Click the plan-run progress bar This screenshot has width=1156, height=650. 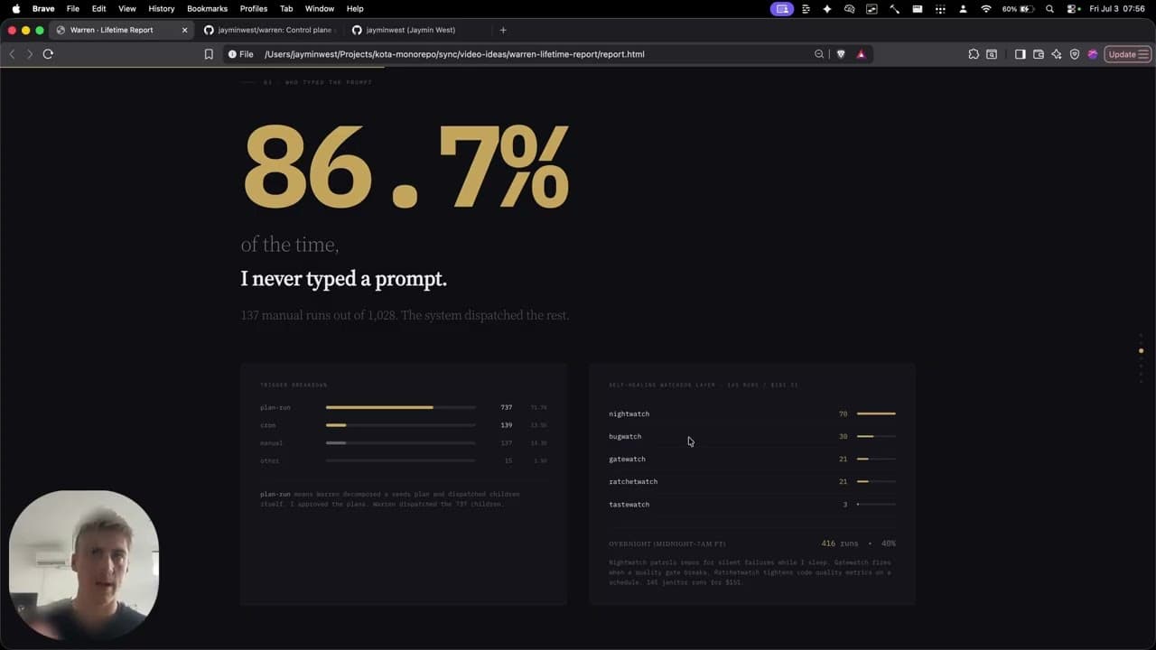tap(400, 407)
